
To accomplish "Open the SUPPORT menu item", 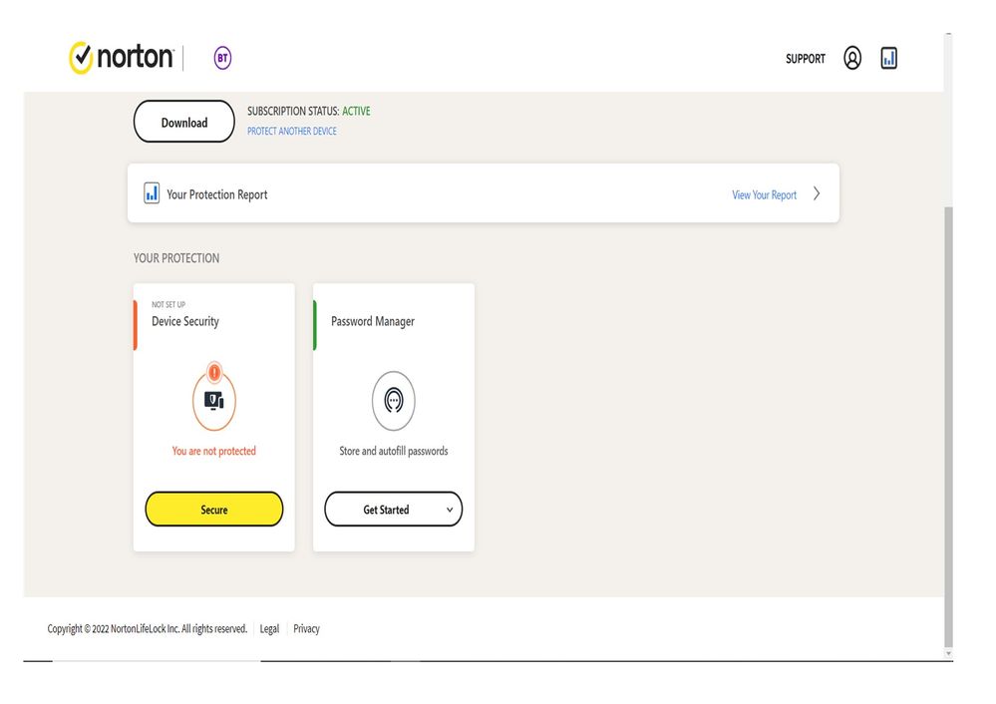I will (806, 59).
